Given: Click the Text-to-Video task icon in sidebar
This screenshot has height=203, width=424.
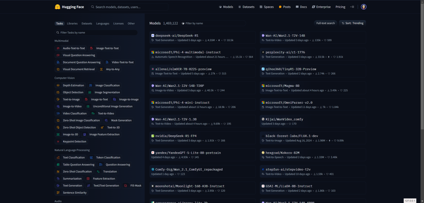Looking at the screenshot, I should click(93, 113).
